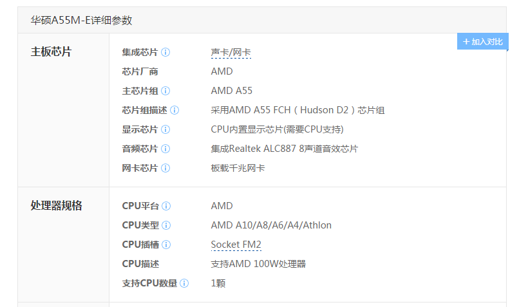The height and width of the screenshot is (307, 519).
Task: Open the Socket FM2 link
Action: [236, 245]
